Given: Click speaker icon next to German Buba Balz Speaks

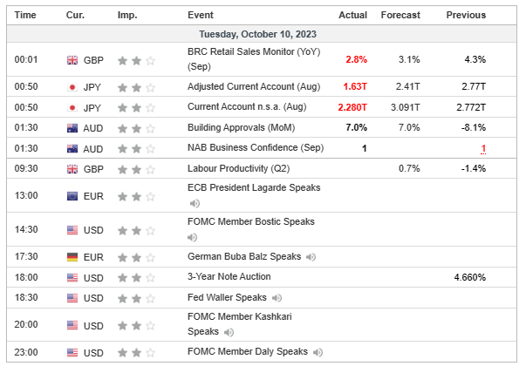Looking at the screenshot, I should click(311, 257).
